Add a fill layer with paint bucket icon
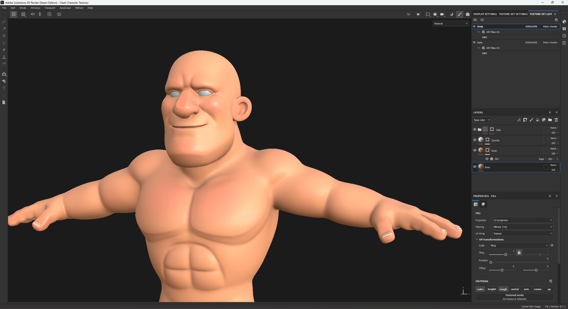568x309 pixels. point(537,120)
